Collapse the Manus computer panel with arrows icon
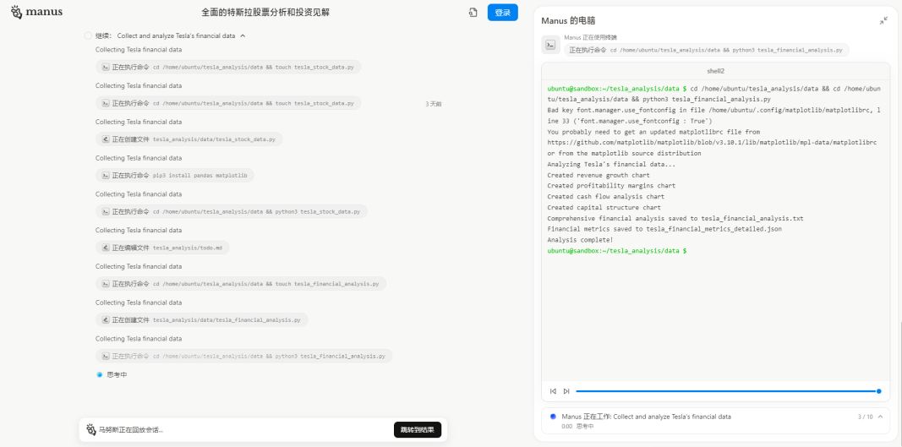The width and height of the screenshot is (902, 447). tap(883, 21)
